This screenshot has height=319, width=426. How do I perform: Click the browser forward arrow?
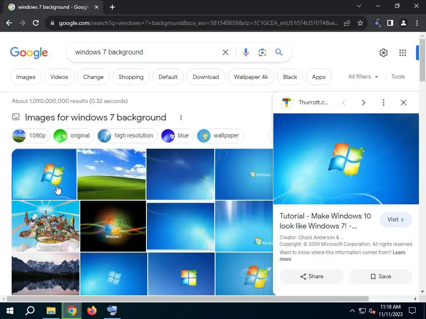click(22, 23)
